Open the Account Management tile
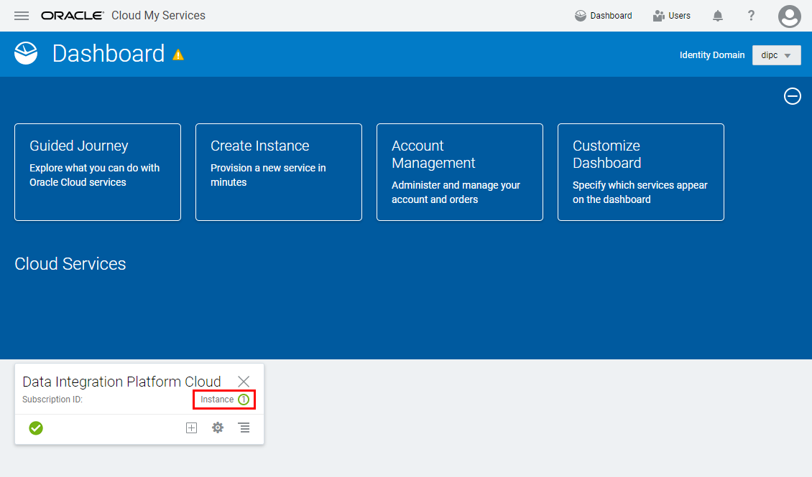The height and width of the screenshot is (477, 812). point(460,172)
